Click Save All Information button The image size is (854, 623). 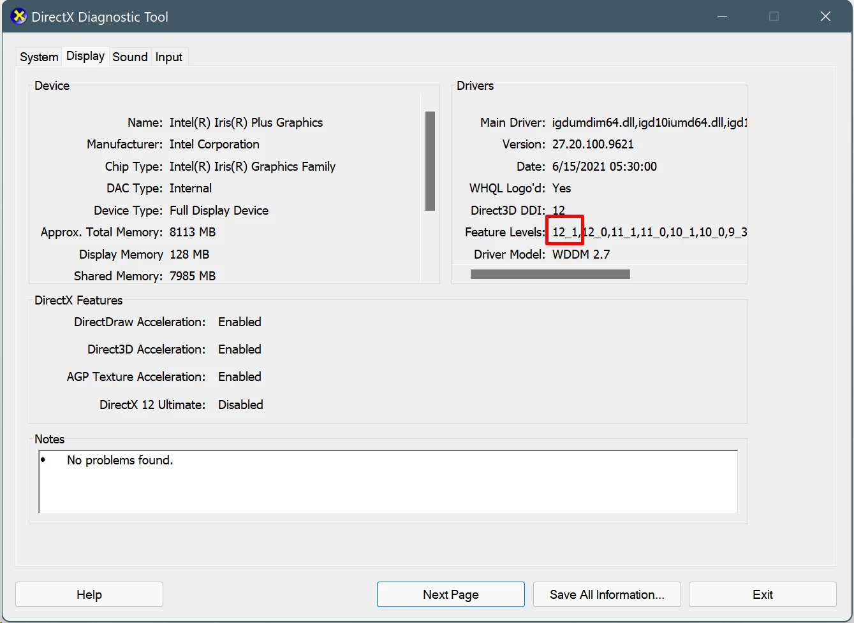coord(607,594)
